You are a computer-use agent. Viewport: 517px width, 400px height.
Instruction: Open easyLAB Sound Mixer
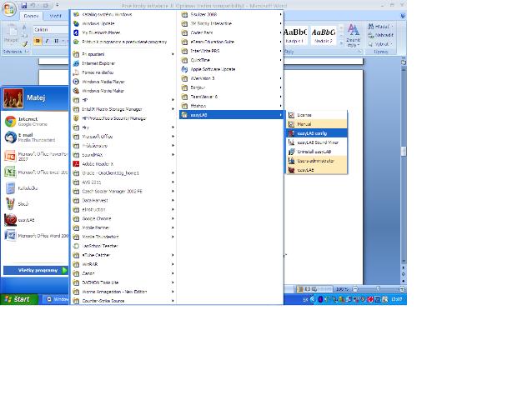click(x=316, y=142)
